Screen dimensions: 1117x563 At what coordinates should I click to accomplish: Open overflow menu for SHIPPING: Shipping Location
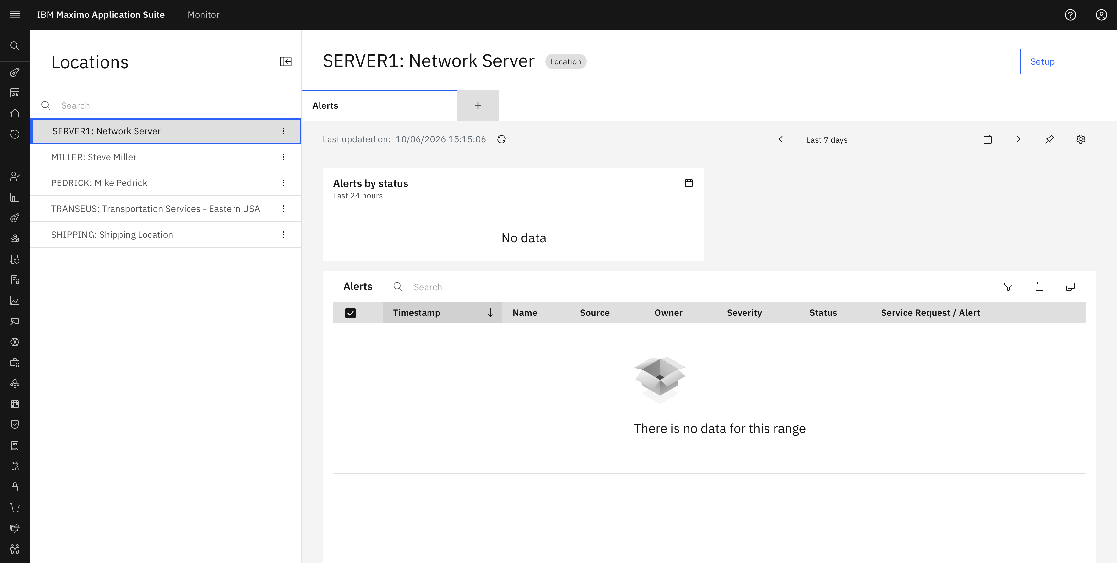[x=283, y=235]
